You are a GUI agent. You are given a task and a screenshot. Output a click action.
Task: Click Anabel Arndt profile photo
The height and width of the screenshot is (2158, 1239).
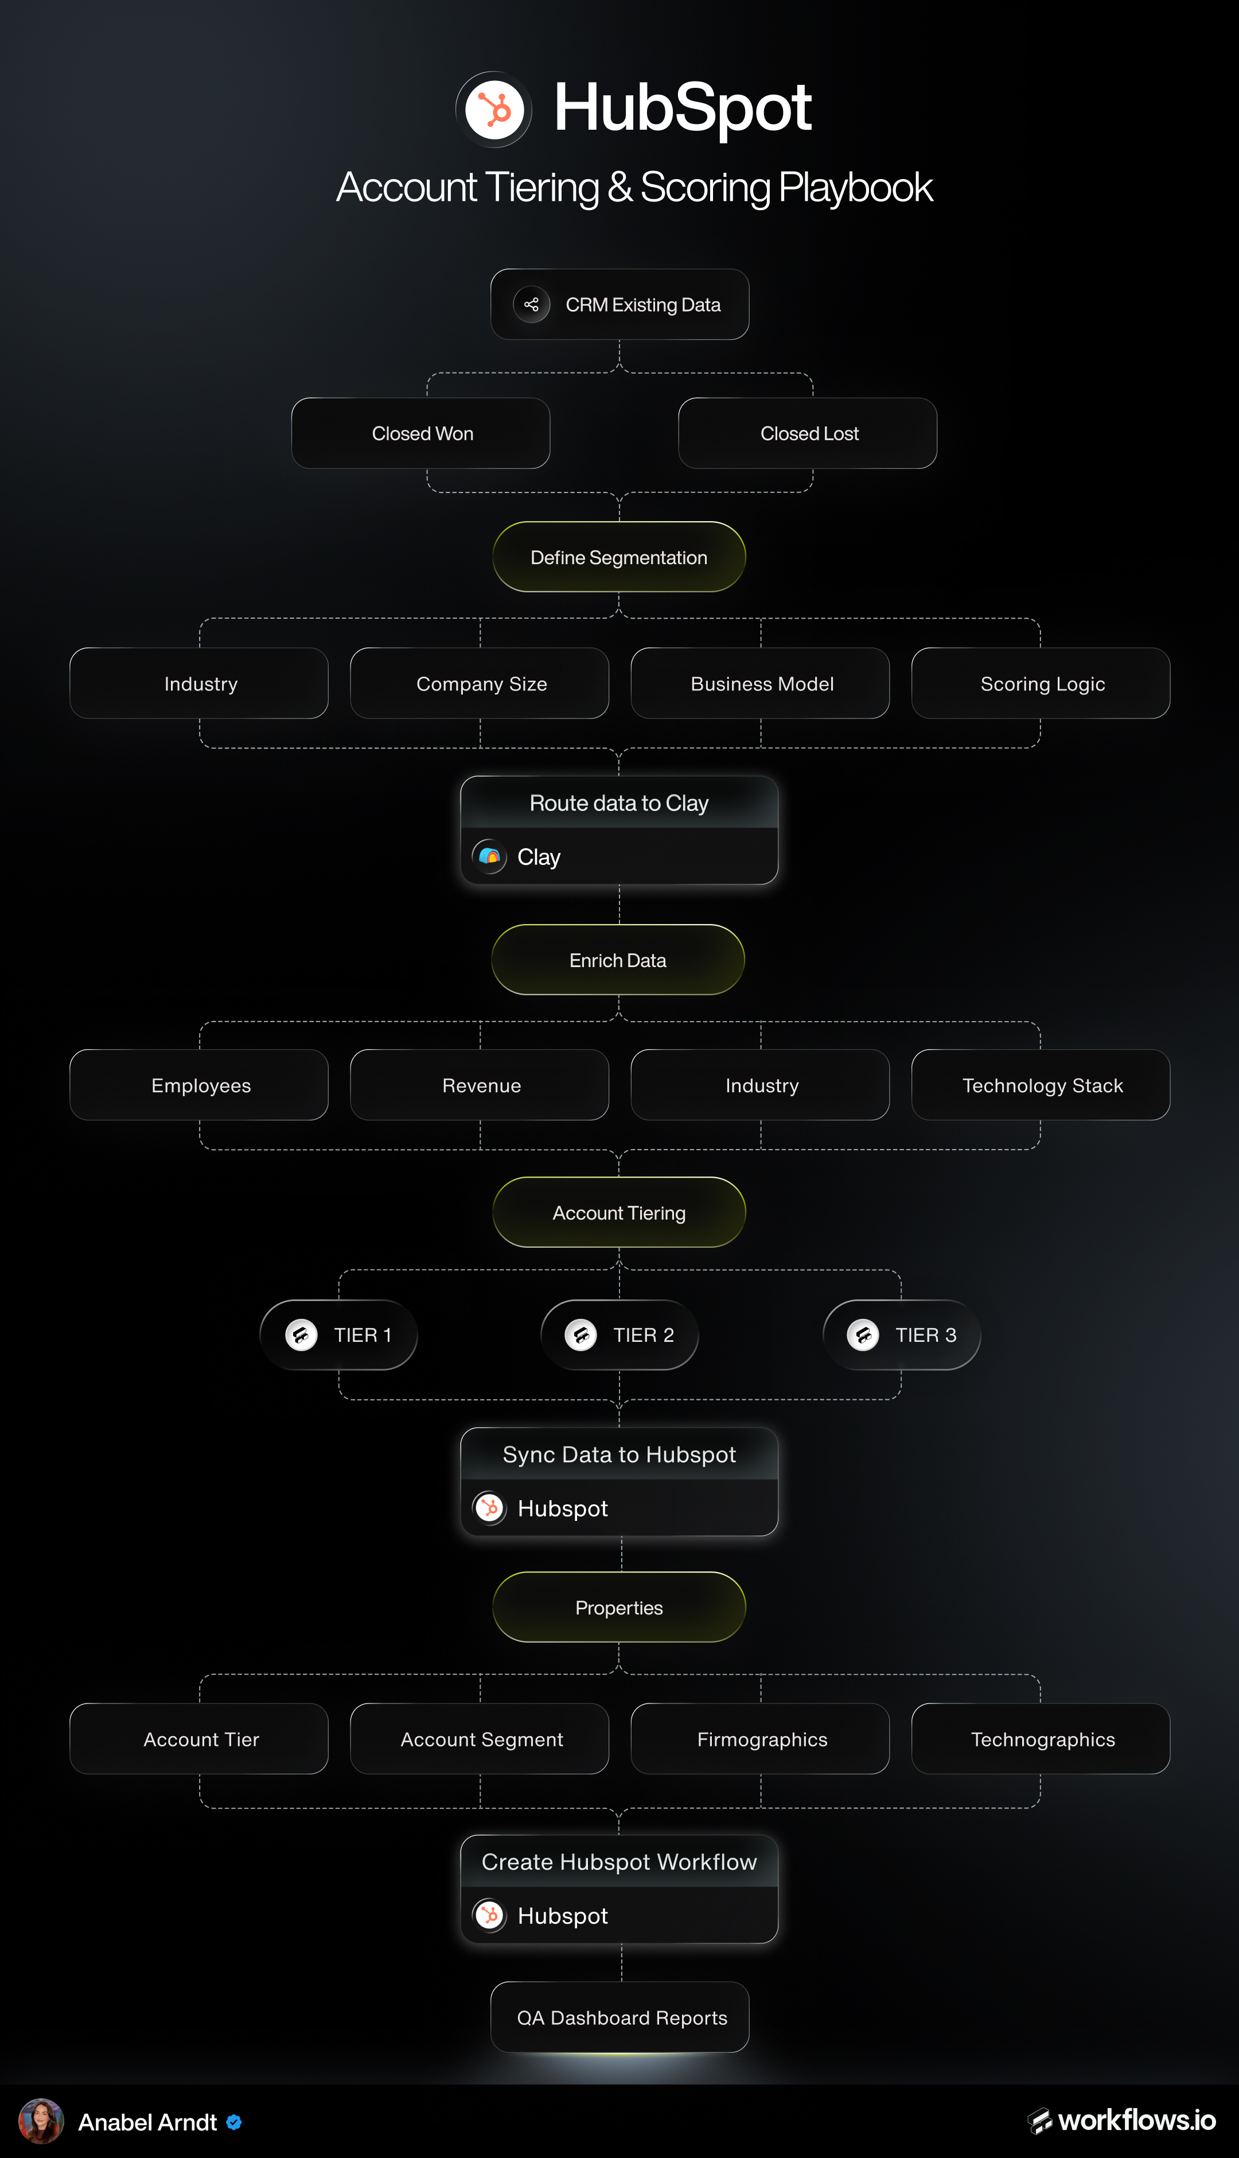pyautogui.click(x=41, y=2121)
